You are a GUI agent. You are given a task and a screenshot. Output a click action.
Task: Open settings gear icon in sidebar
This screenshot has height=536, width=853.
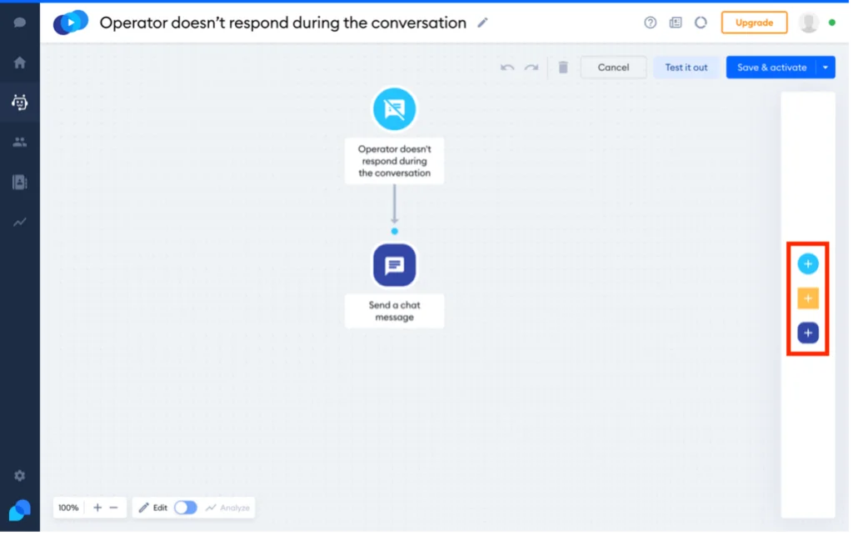click(20, 477)
